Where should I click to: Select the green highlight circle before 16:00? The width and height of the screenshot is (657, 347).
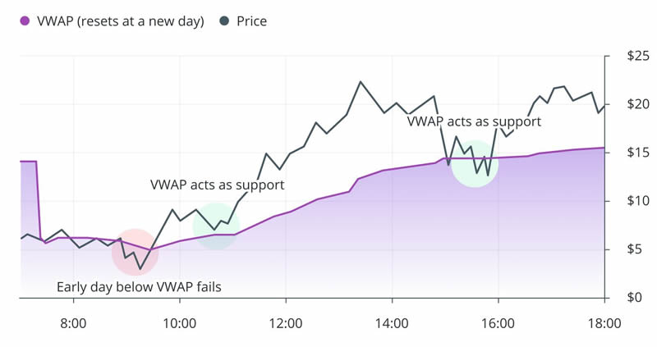475,164
